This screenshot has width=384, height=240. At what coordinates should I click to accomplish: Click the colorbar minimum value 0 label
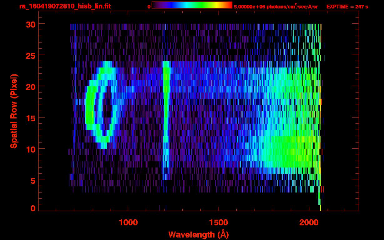point(149,7)
